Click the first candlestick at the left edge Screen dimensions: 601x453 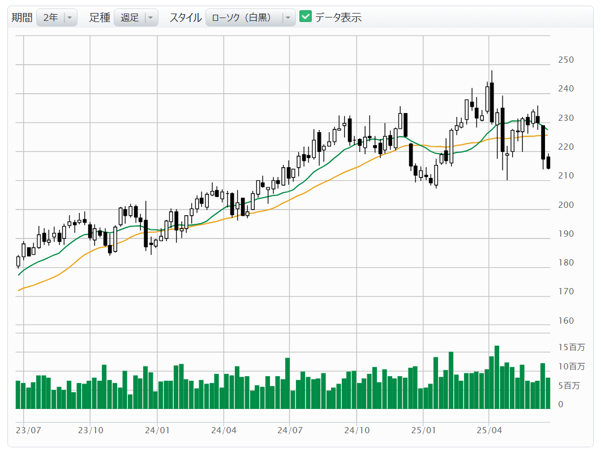[18, 262]
